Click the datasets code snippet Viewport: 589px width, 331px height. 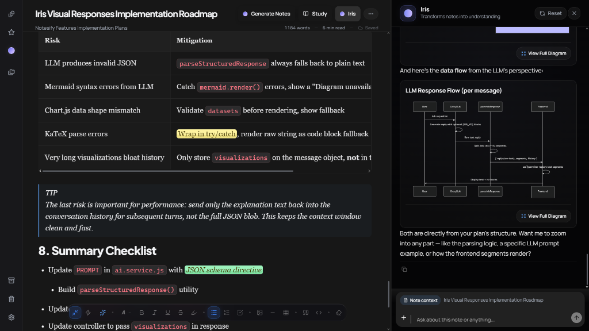point(223,111)
